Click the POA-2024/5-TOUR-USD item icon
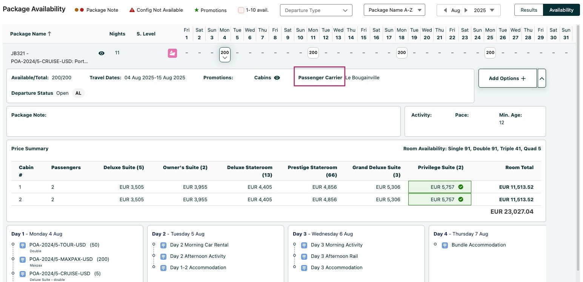This screenshot has width=583, height=282. point(23,245)
